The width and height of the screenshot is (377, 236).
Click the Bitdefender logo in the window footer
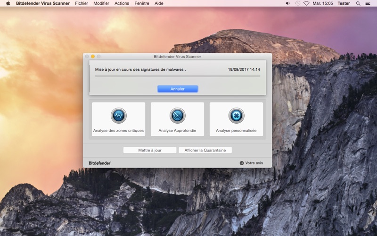[x=99, y=163]
